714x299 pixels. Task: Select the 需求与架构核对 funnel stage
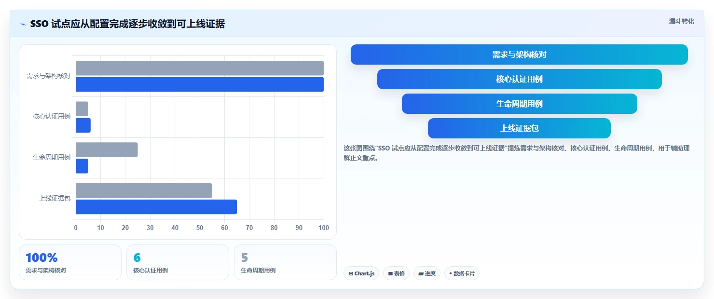tap(519, 54)
